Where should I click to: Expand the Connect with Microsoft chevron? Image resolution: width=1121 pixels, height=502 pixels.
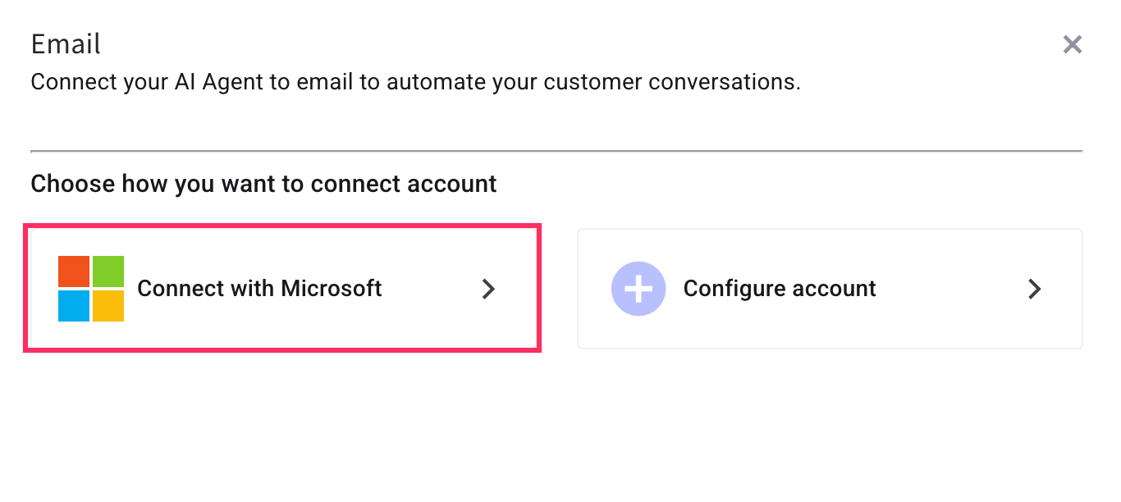(488, 289)
